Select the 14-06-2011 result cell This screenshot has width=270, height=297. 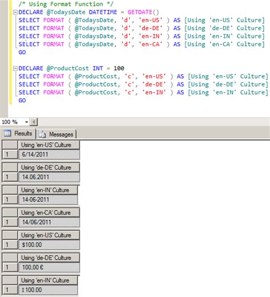(x=48, y=200)
